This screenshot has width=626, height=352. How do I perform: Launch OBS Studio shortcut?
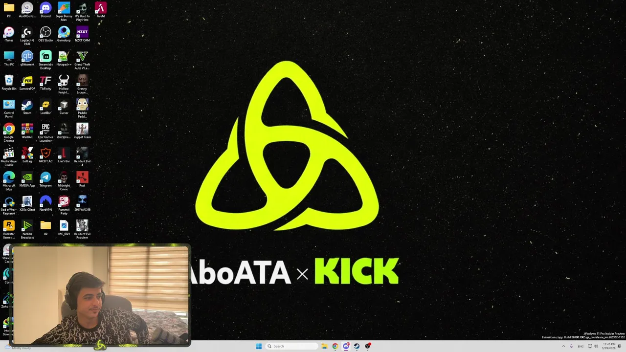tap(45, 34)
